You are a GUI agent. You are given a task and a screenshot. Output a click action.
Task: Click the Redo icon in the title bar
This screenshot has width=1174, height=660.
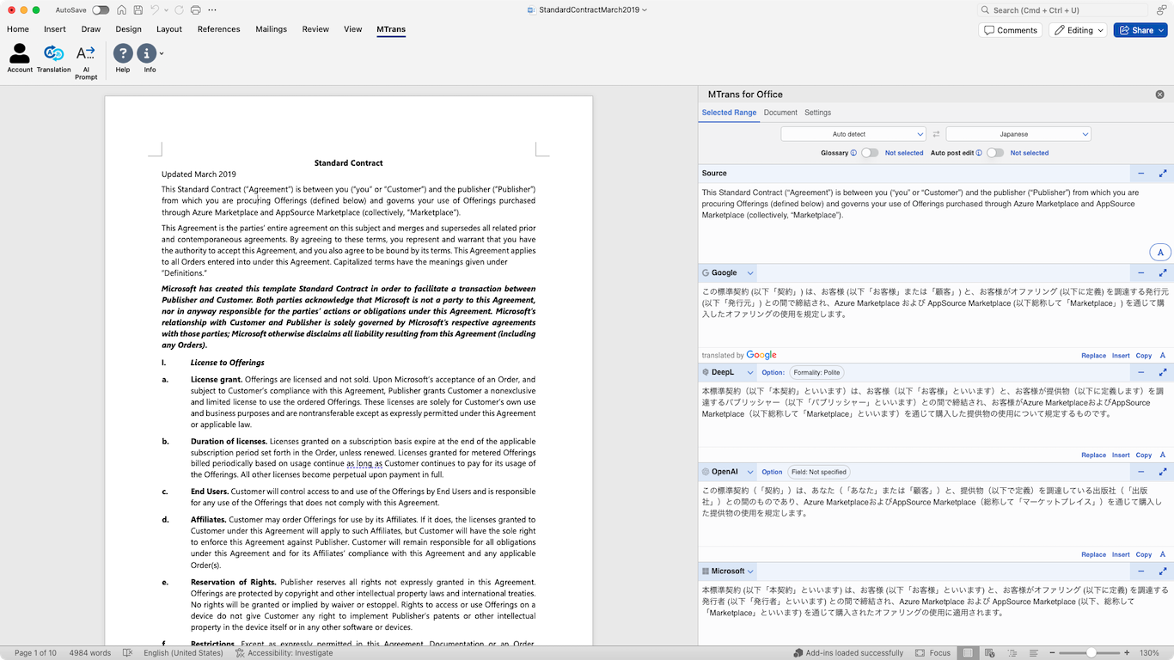(x=180, y=10)
